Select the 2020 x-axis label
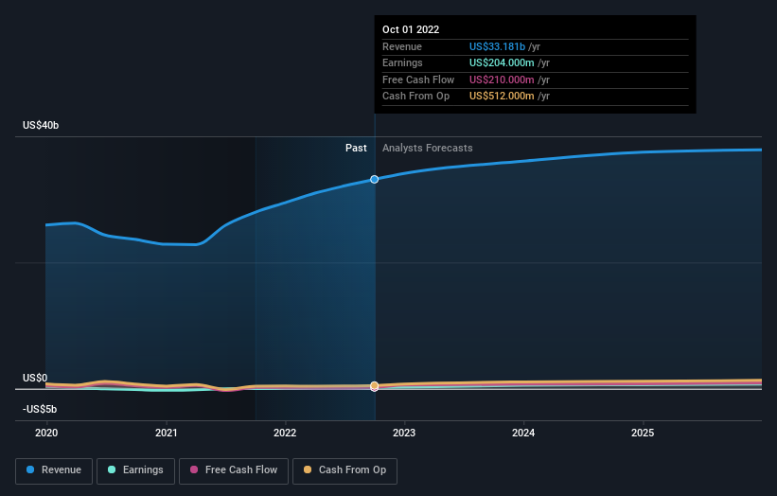The height and width of the screenshot is (496, 777). click(46, 434)
